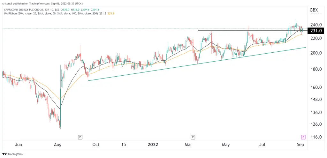Click the 2022 label on time axis
The width and height of the screenshot is (327, 158).
pos(153,145)
